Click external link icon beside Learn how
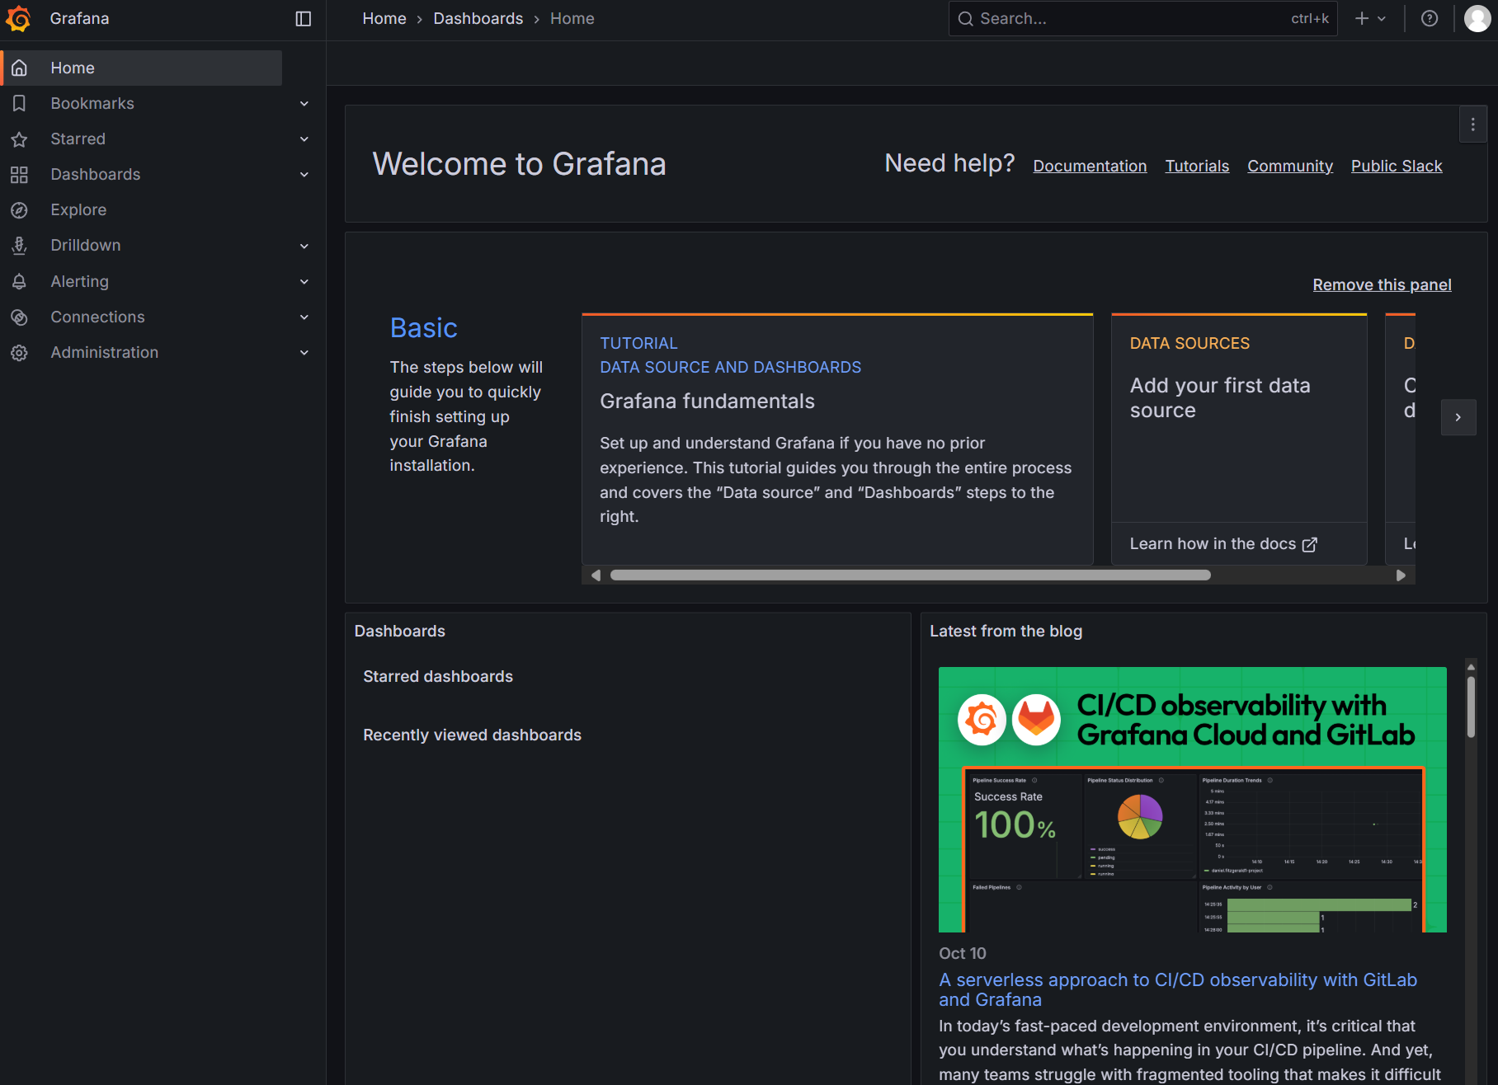This screenshot has height=1085, width=1498. point(1309,544)
